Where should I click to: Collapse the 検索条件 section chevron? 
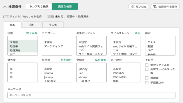(5, 7)
